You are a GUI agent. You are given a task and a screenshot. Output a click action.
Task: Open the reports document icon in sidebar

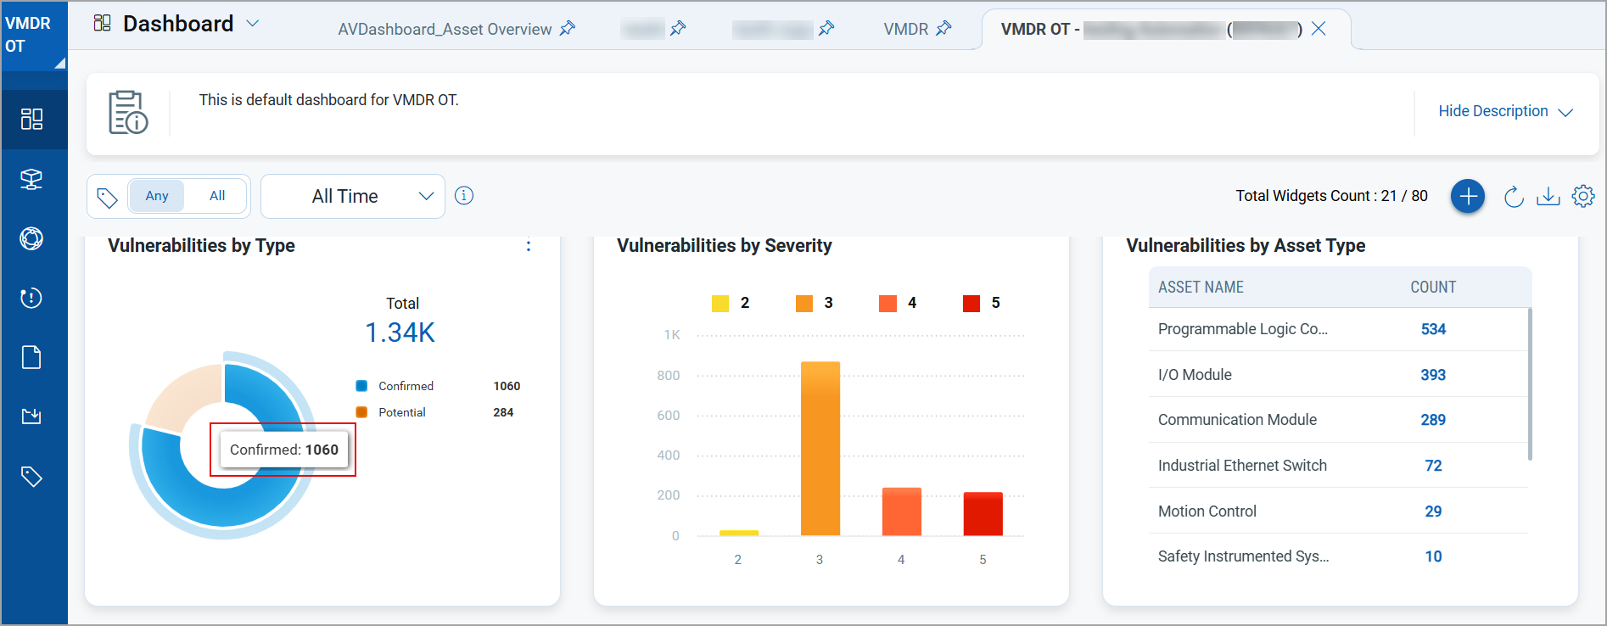(x=31, y=357)
